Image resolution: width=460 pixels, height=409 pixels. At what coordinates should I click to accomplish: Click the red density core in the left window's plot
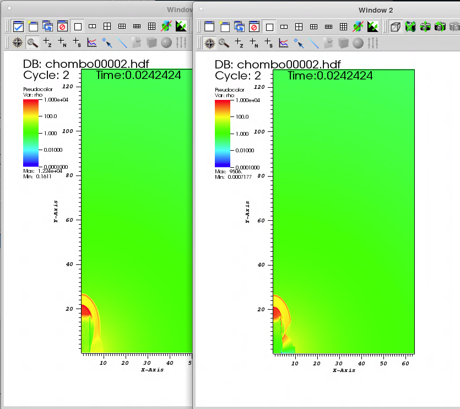click(x=85, y=311)
